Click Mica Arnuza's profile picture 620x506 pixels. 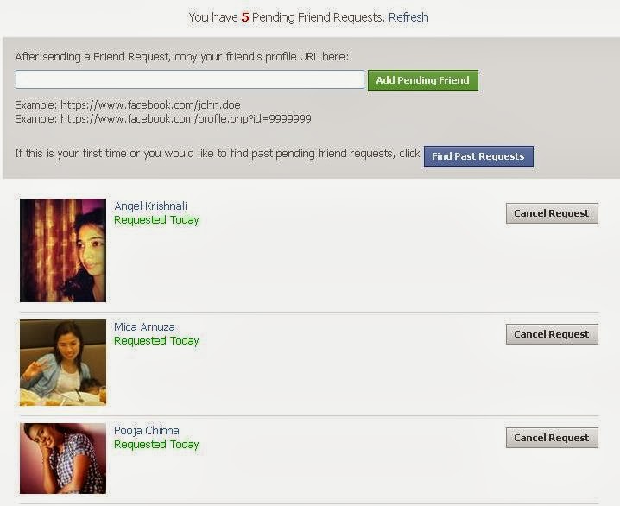click(63, 363)
